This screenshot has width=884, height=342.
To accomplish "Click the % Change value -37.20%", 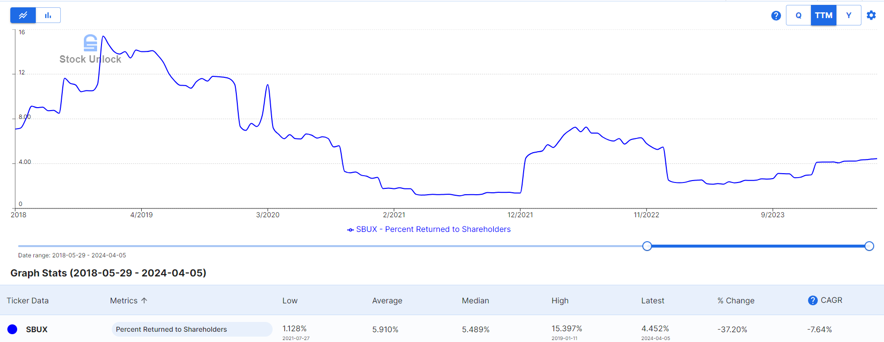I will coord(732,329).
